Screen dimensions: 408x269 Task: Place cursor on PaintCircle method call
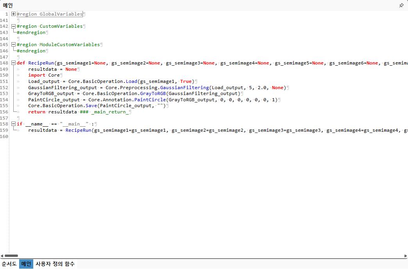[x=150, y=100]
